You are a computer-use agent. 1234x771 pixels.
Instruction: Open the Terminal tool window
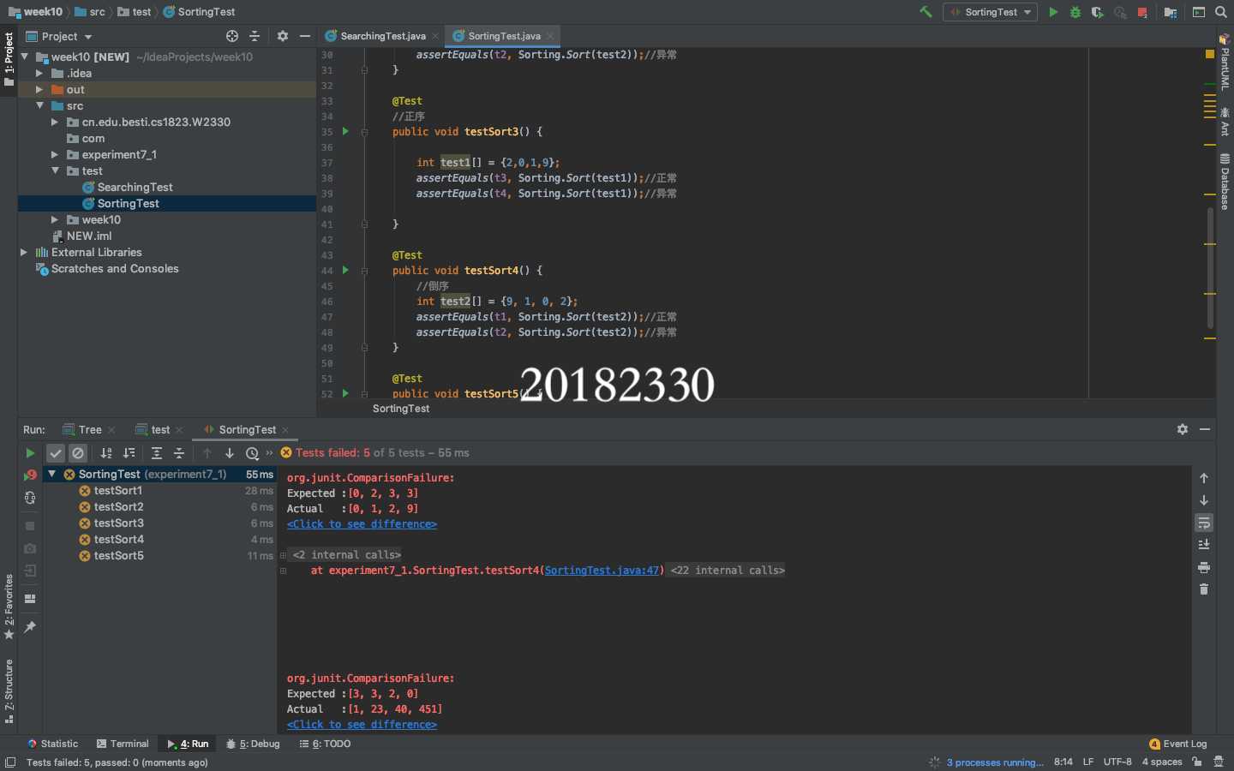click(x=123, y=744)
